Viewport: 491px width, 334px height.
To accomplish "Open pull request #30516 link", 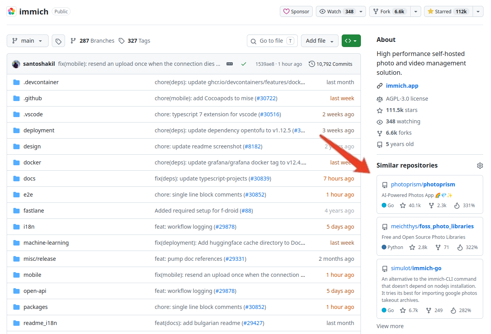I will pyautogui.click(x=270, y=114).
